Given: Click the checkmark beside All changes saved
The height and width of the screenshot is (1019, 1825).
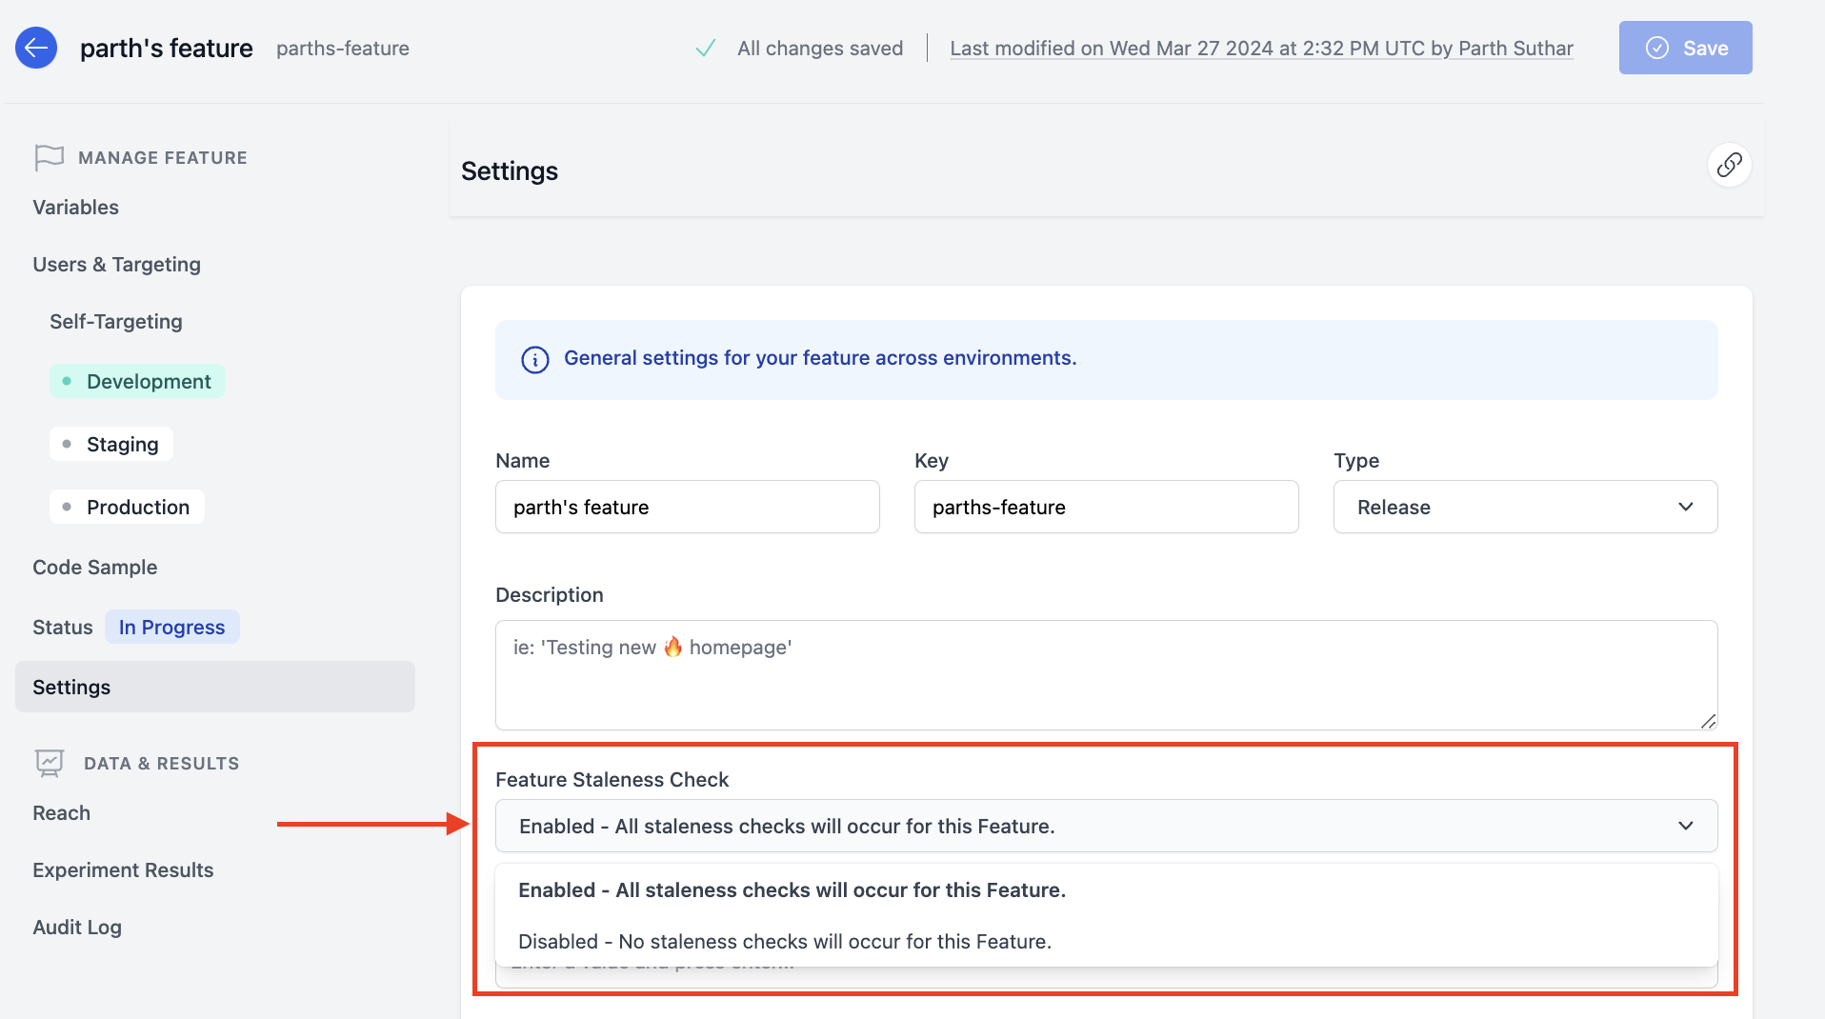Looking at the screenshot, I should click(705, 48).
